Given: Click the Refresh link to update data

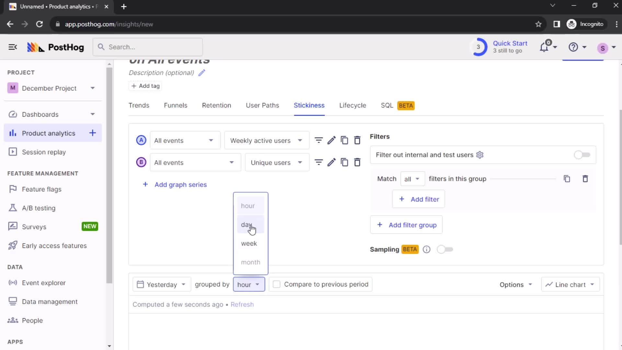Looking at the screenshot, I should point(242,304).
